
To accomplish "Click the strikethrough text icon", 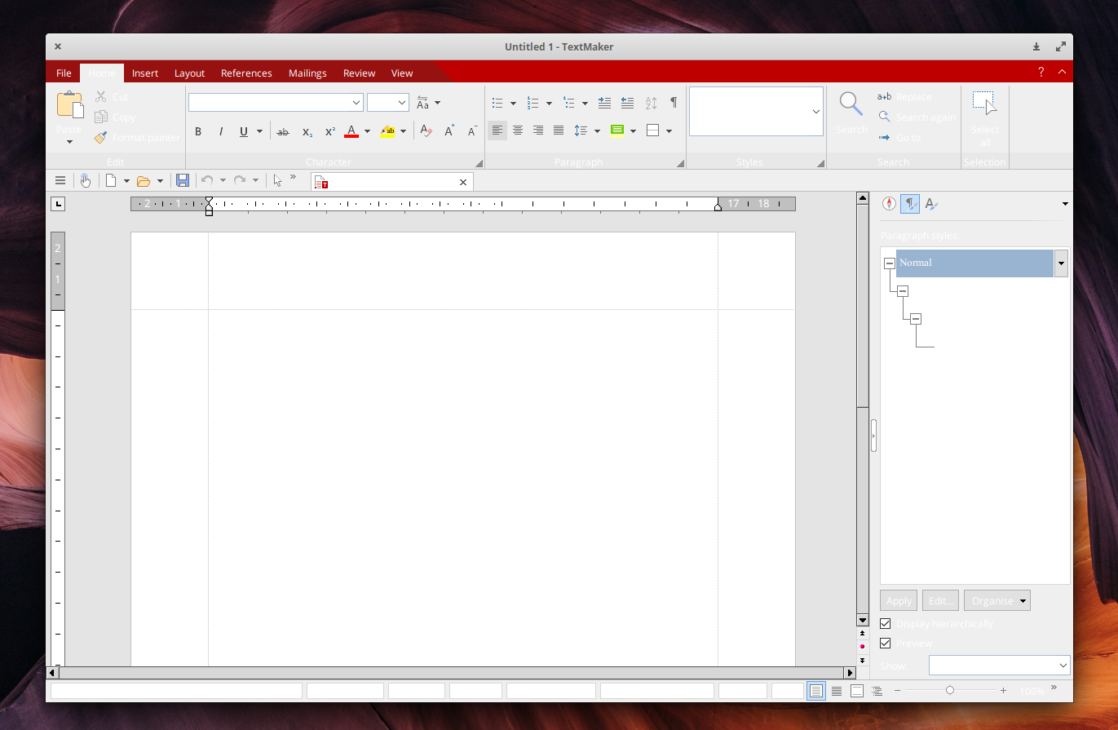I will pyautogui.click(x=283, y=131).
